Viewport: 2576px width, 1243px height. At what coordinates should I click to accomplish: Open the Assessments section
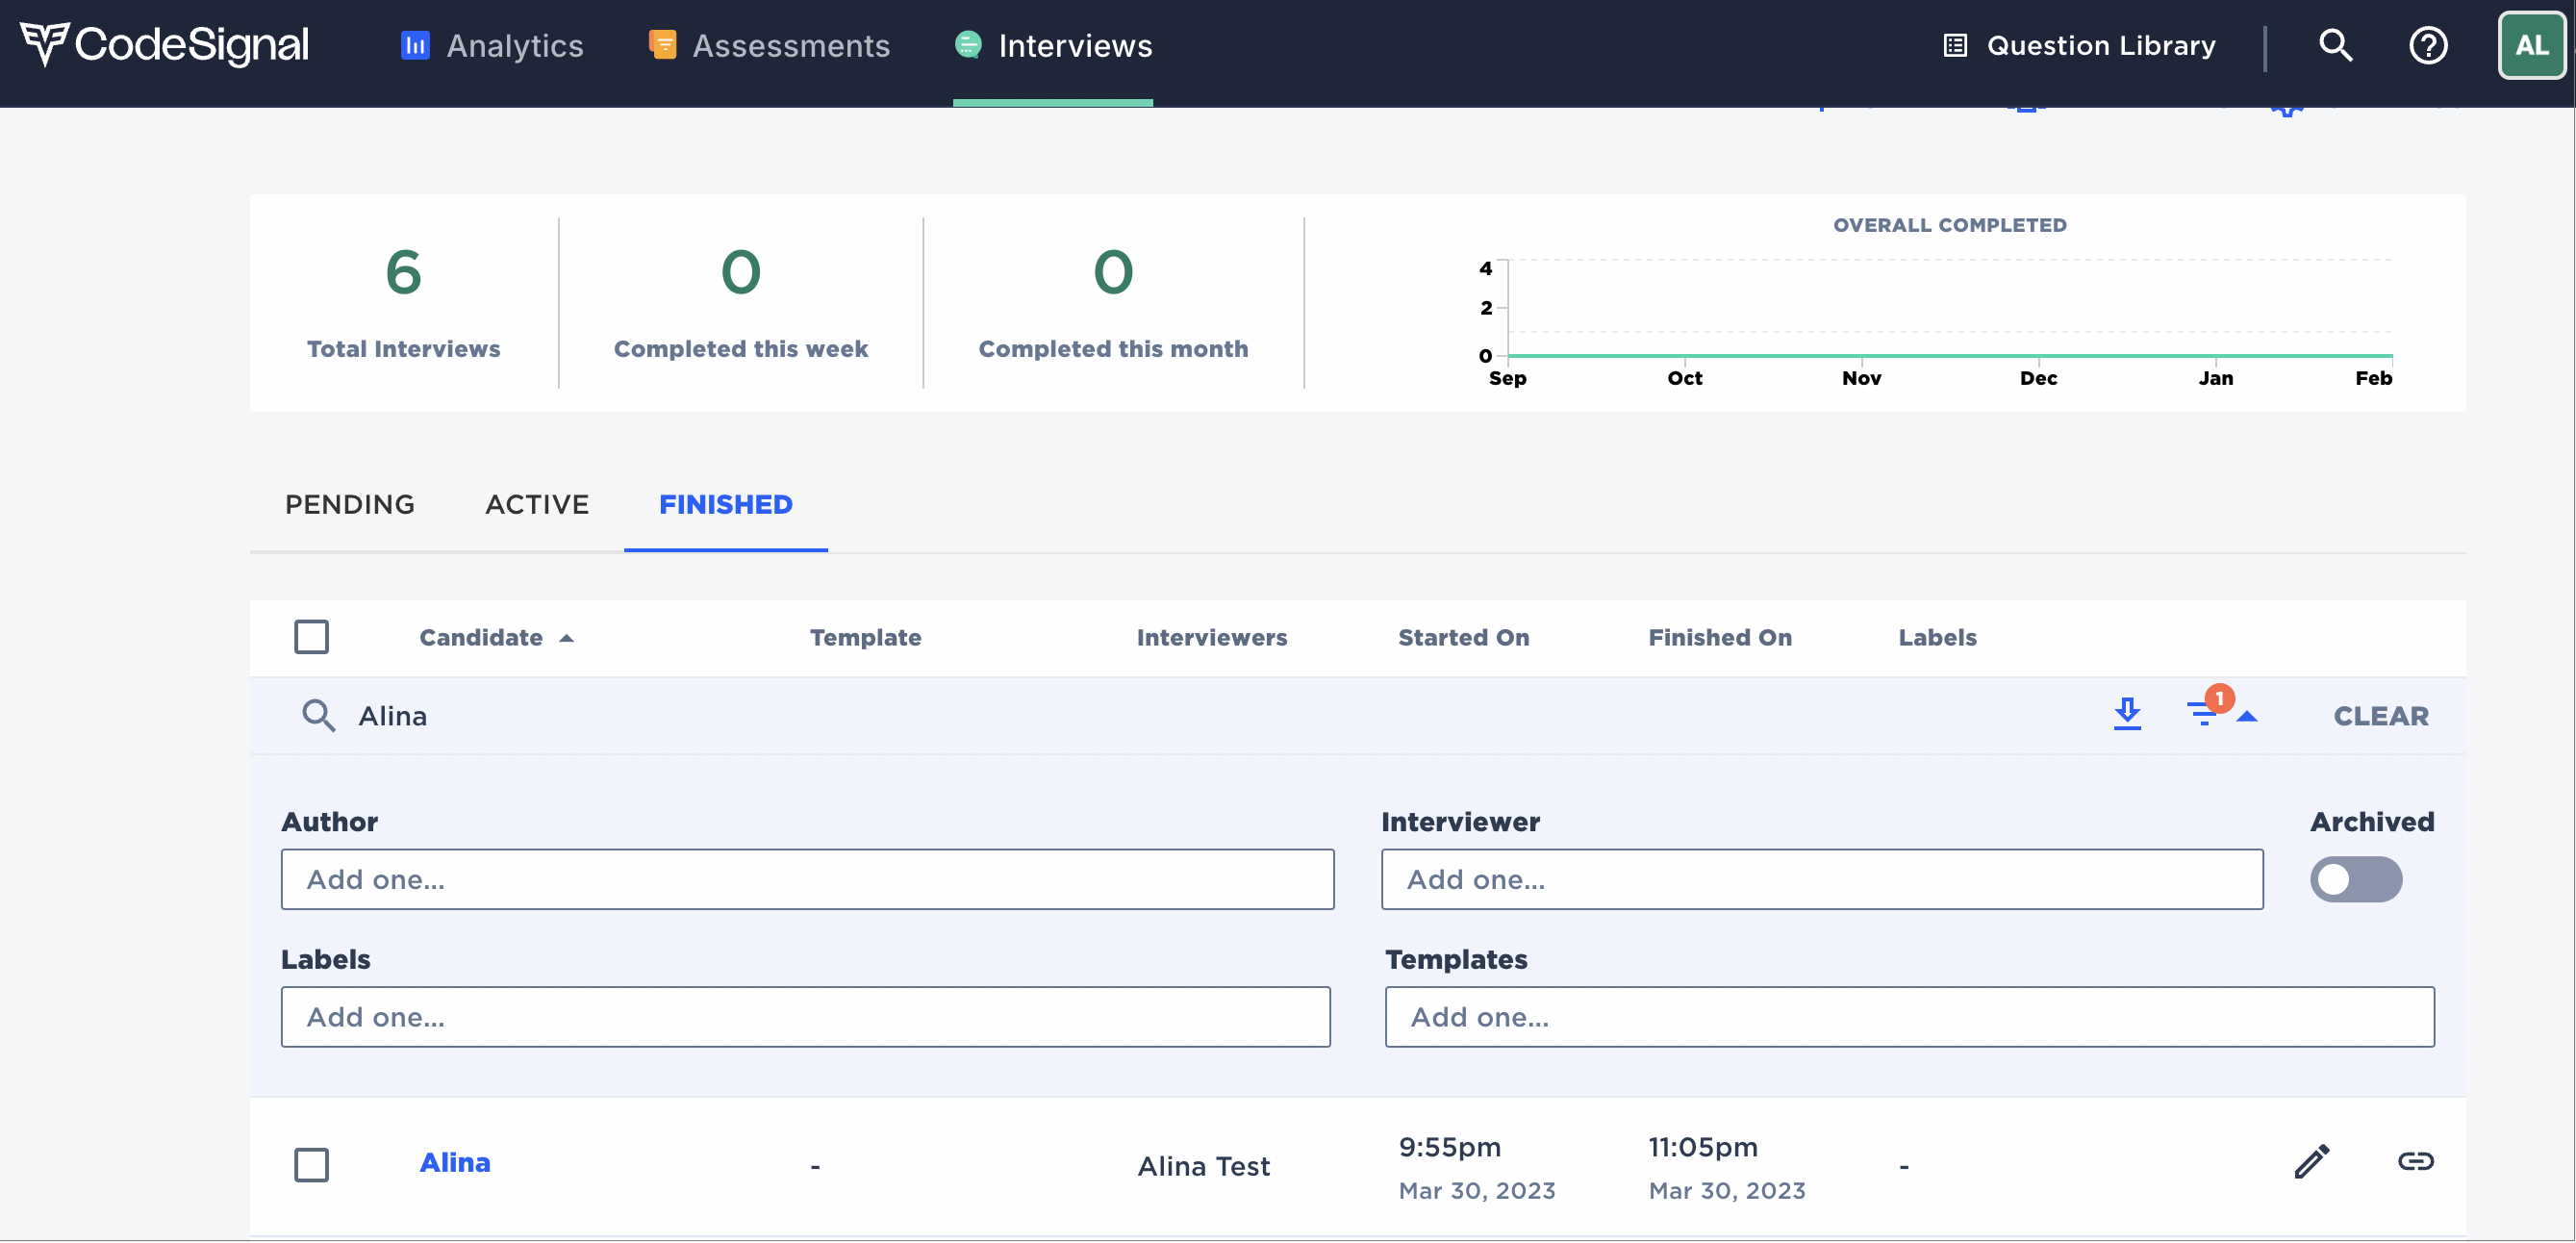[x=769, y=45]
